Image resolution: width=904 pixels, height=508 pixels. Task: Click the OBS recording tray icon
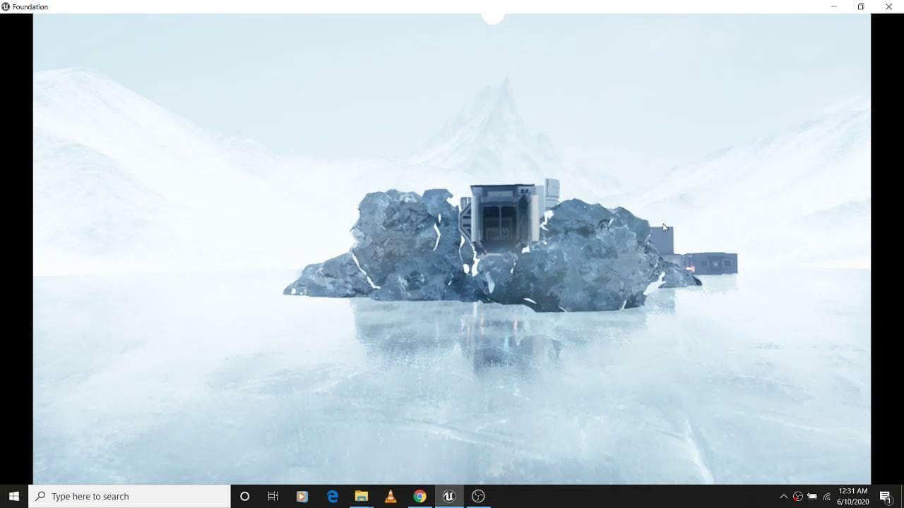[x=798, y=497]
